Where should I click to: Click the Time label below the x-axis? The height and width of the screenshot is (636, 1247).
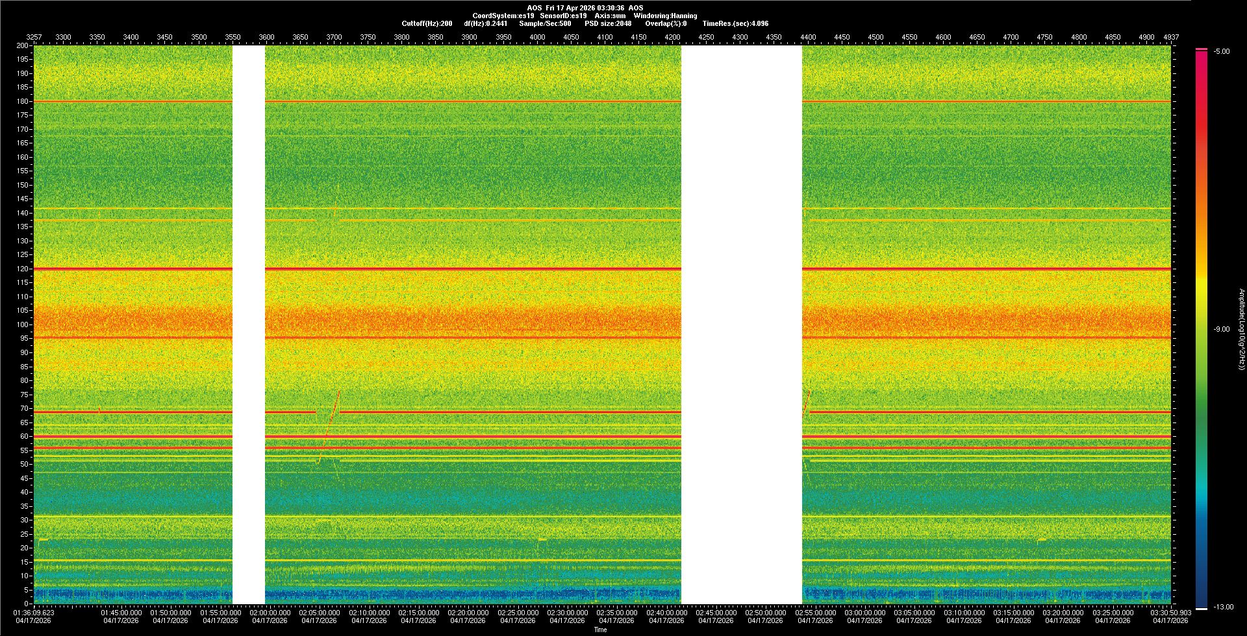600,630
